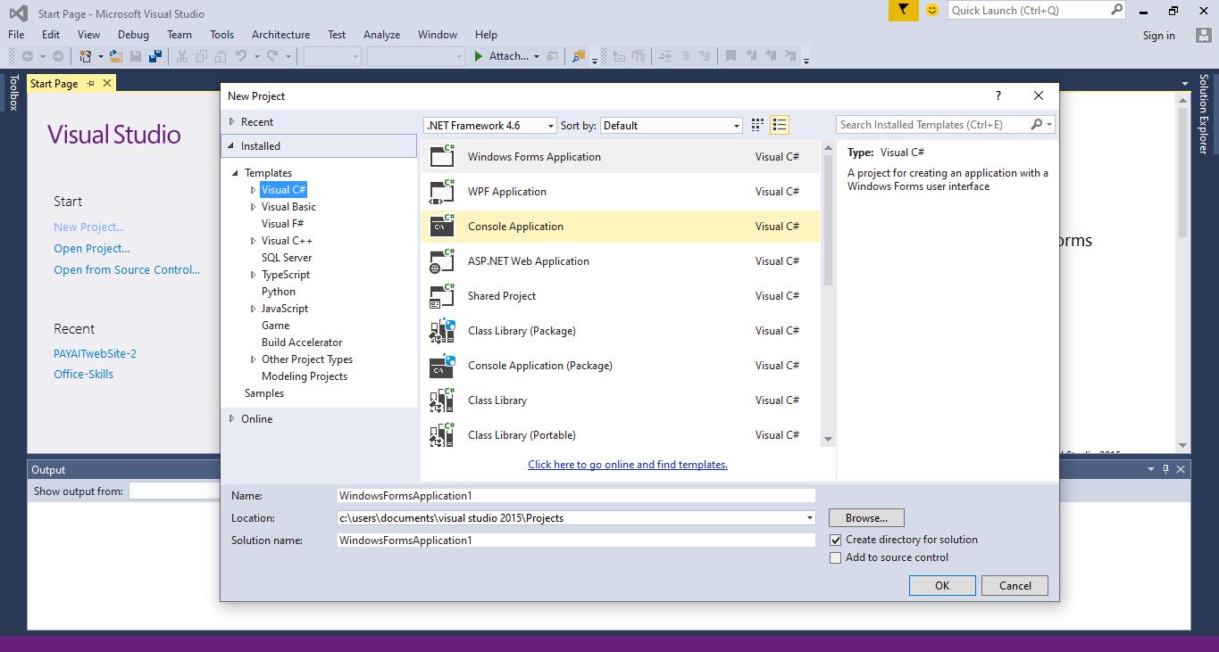The image size is (1219, 652).
Task: Click Sign in
Action: click(1158, 36)
